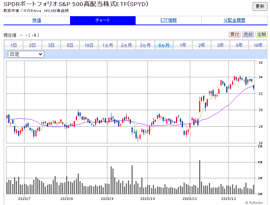Image resolution: width=270 pixels, height=205 pixels.
Task: Click the tallest volume bar in November
Action: pyautogui.click(x=200, y=177)
